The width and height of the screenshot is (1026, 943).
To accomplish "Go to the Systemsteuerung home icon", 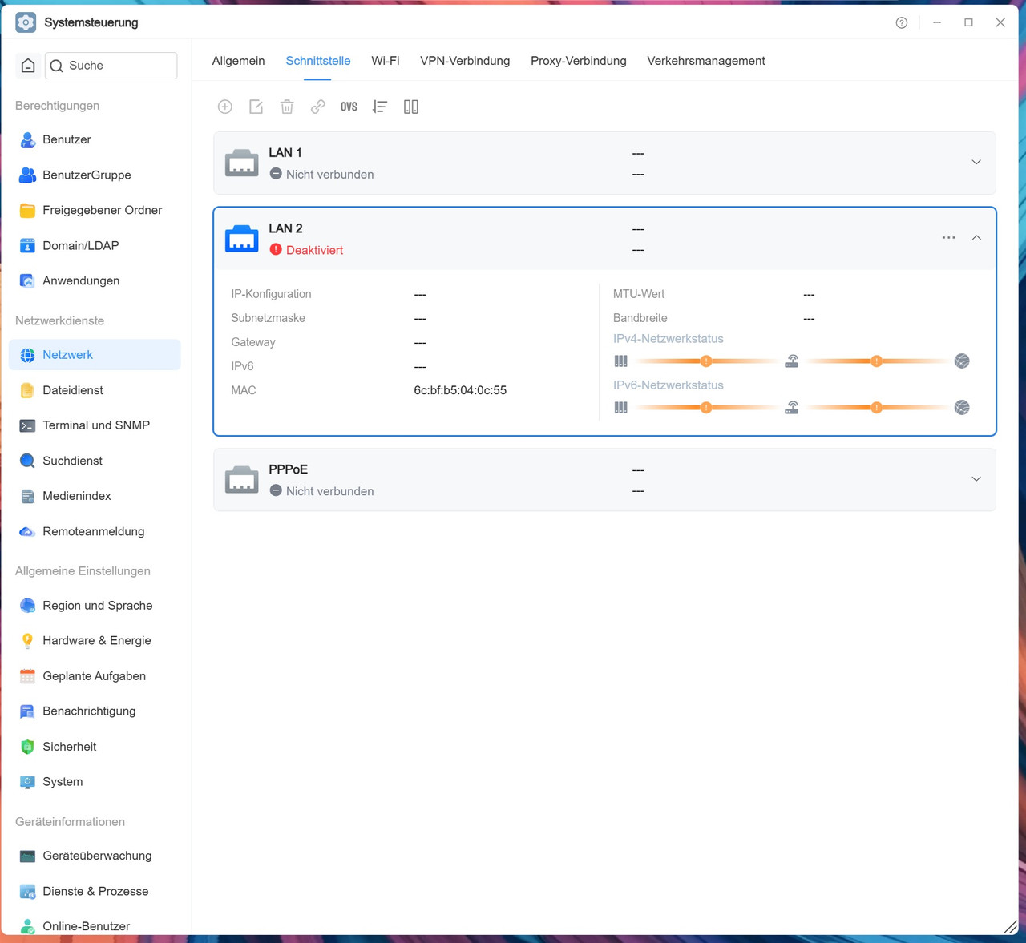I will (28, 66).
